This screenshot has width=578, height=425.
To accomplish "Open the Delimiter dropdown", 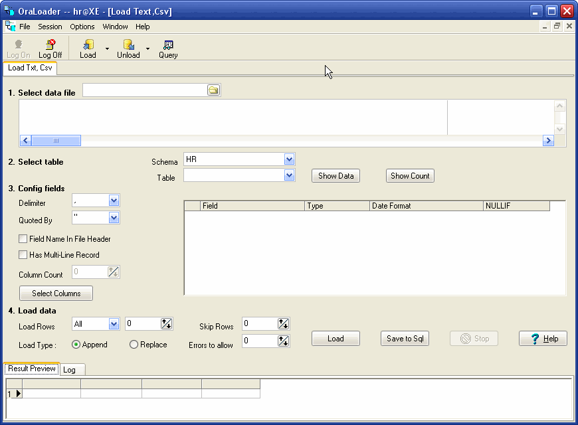I will pyautogui.click(x=114, y=201).
